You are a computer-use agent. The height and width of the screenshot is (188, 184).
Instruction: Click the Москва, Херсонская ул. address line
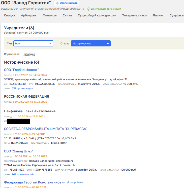(40, 165)
